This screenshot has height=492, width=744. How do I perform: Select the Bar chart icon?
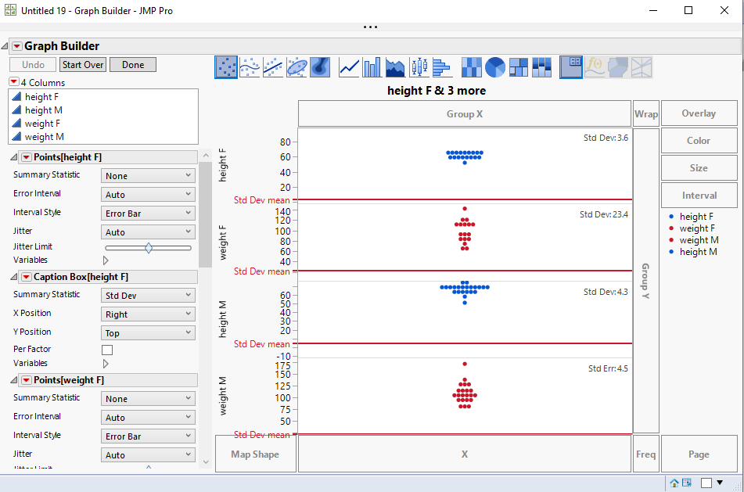(x=372, y=67)
